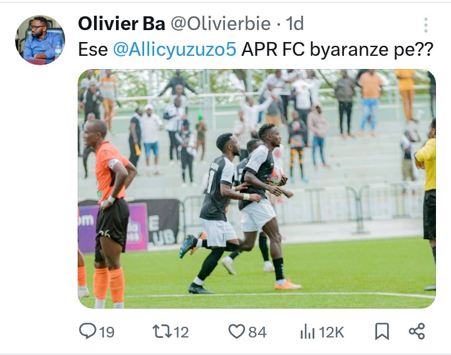Open view analytics bar chart icon
Screen dimensions: 451x355
pos(307,331)
